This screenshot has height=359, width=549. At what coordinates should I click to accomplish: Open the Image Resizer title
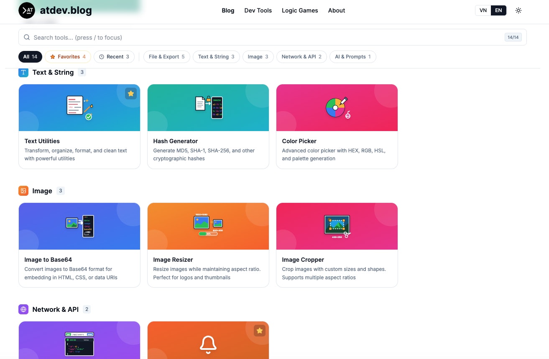pyautogui.click(x=173, y=260)
